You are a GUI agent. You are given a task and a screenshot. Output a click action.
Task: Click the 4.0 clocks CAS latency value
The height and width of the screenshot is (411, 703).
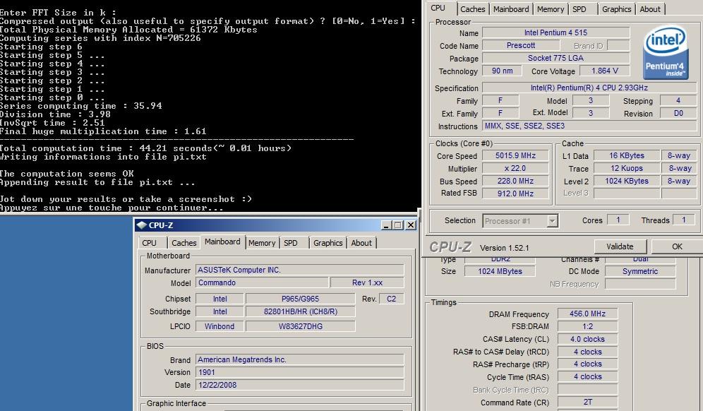[588, 339]
